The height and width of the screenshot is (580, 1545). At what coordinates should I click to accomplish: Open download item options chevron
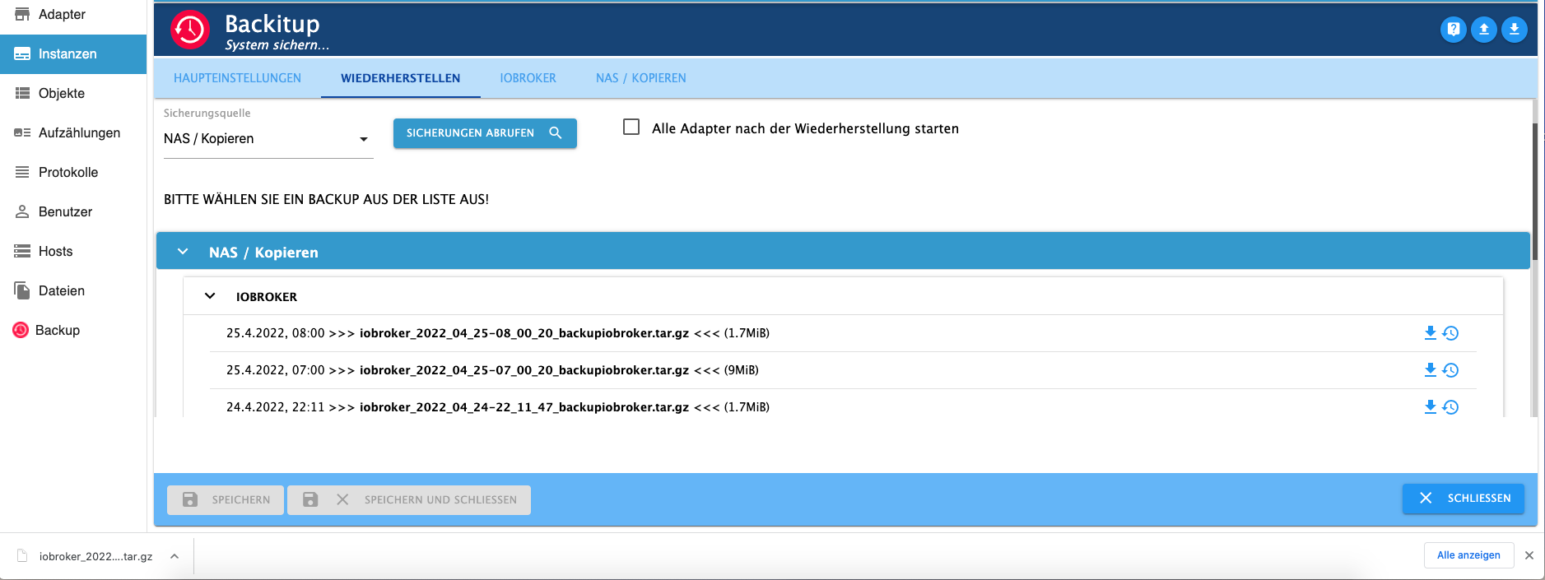pos(175,556)
